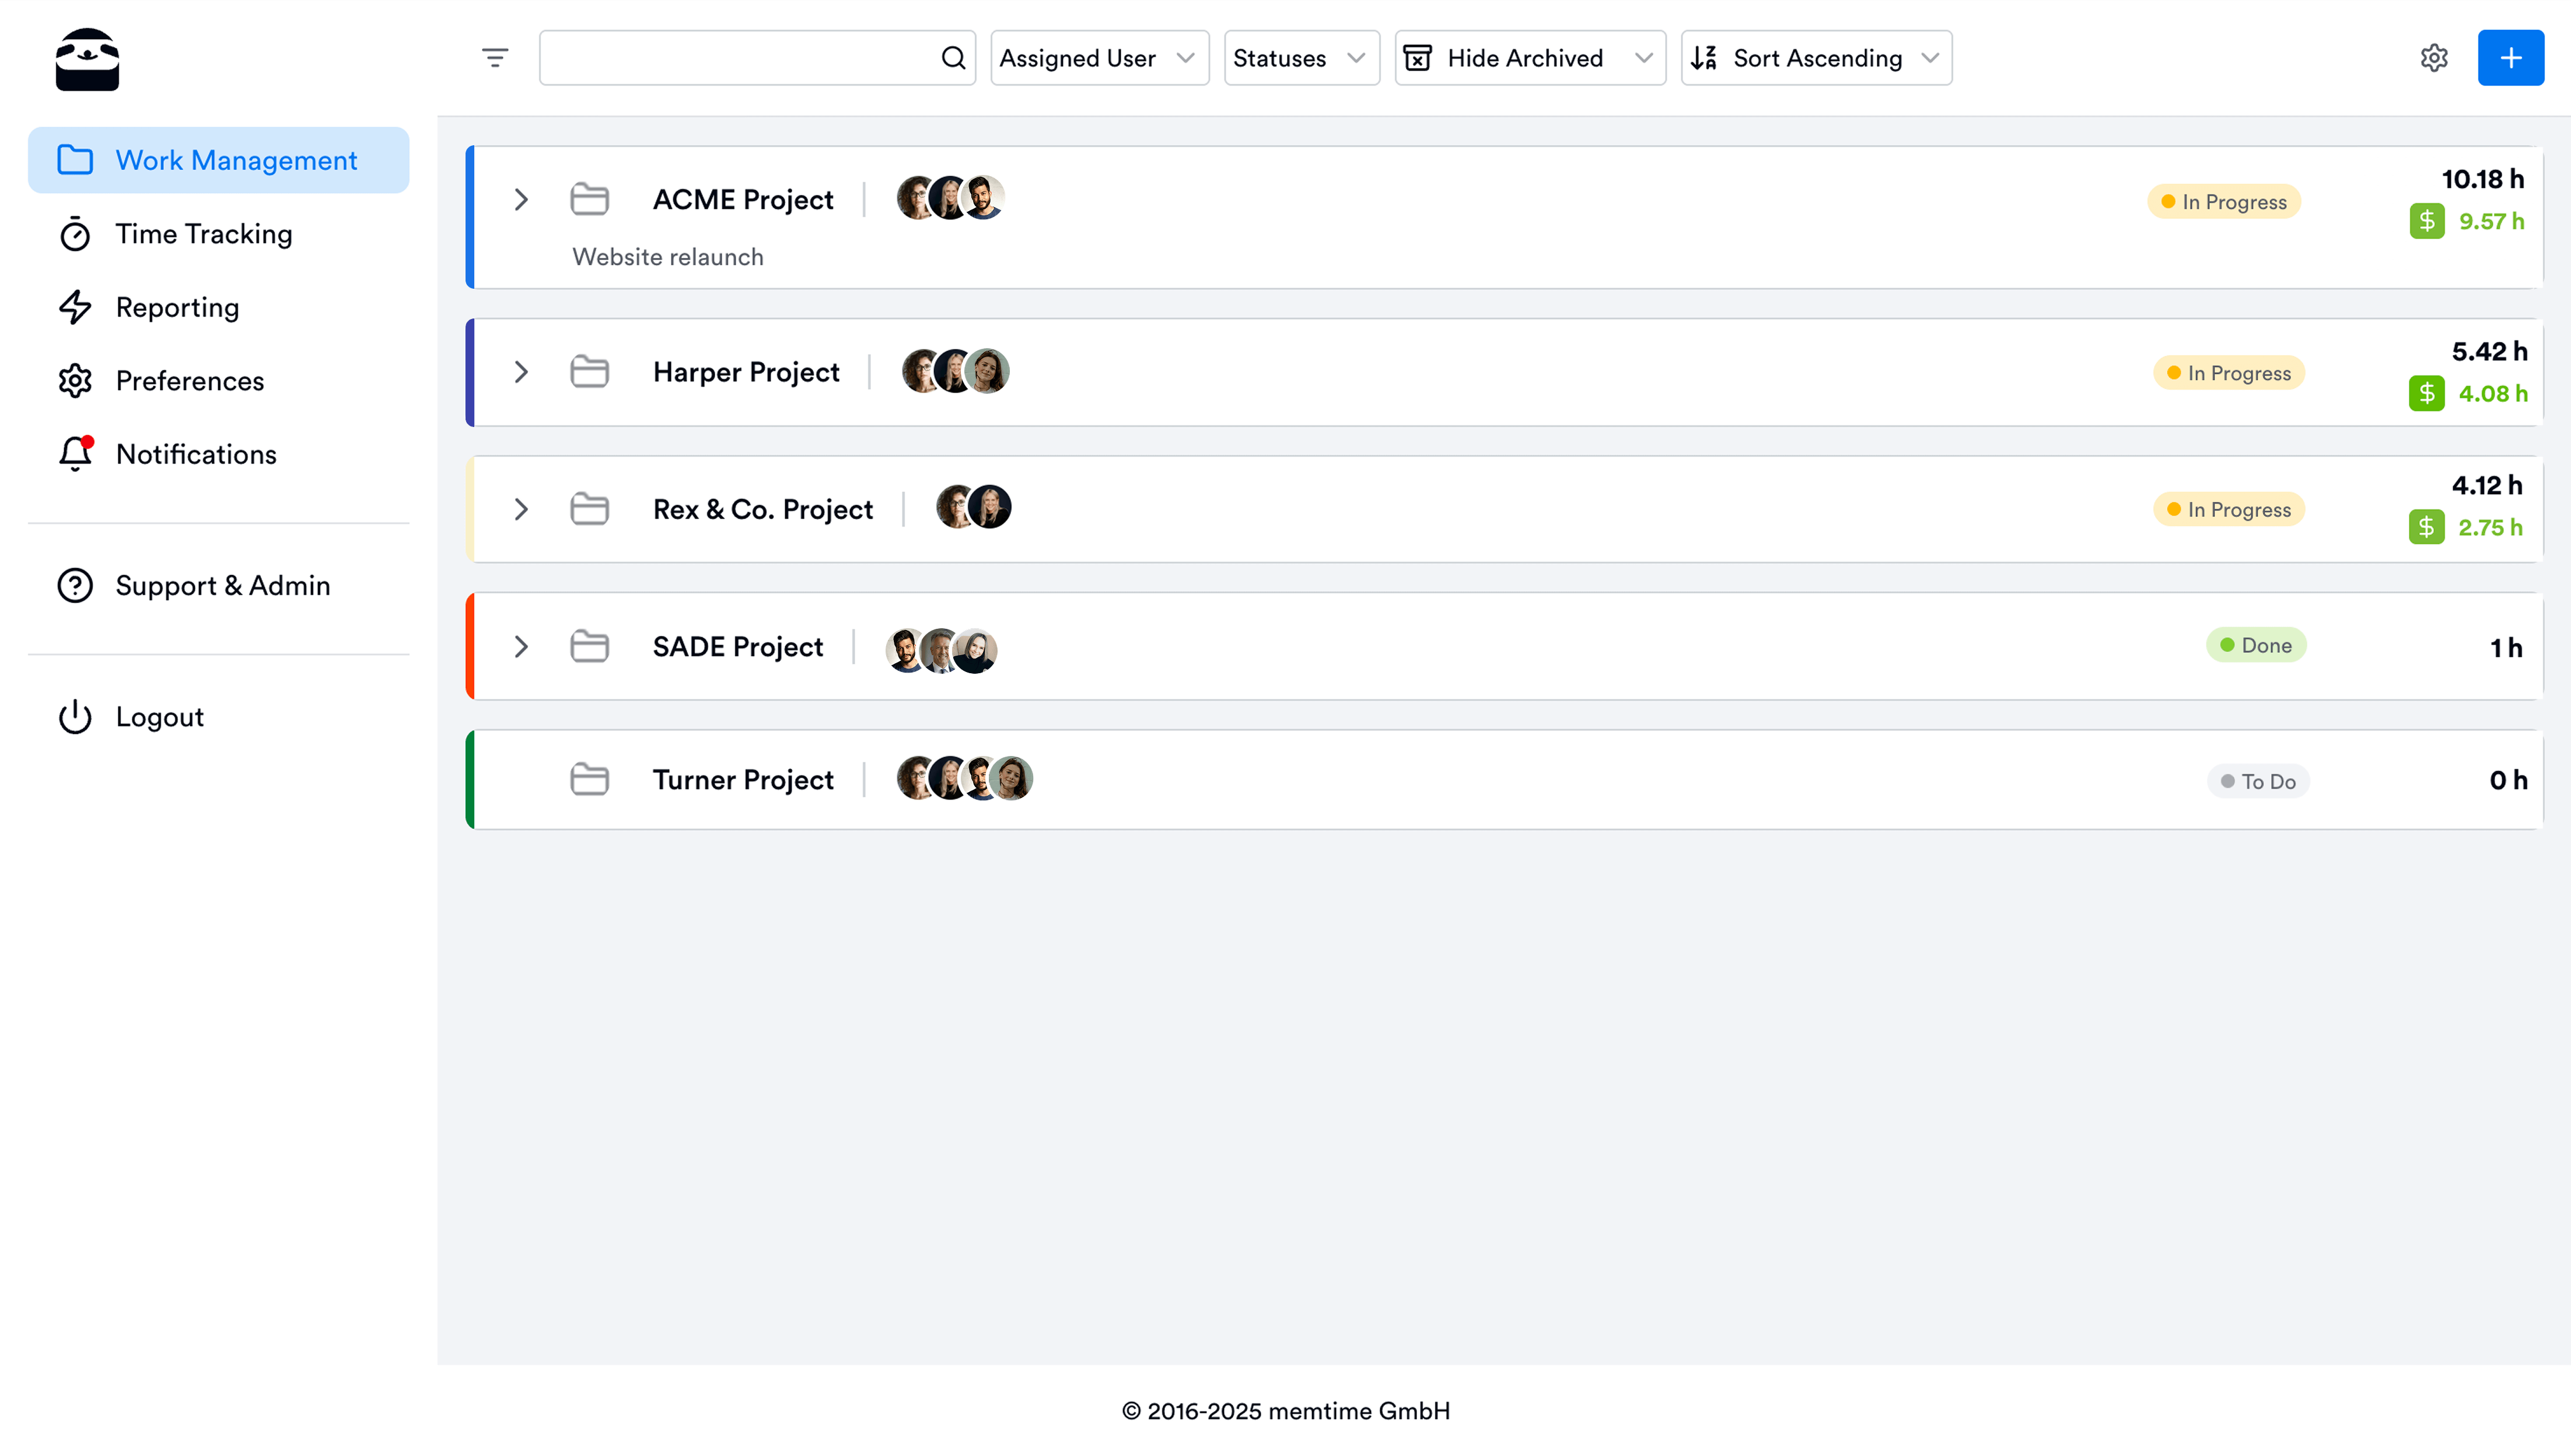Open the Hide Archived dropdown
This screenshot has height=1456, width=2571.
click(x=1529, y=58)
